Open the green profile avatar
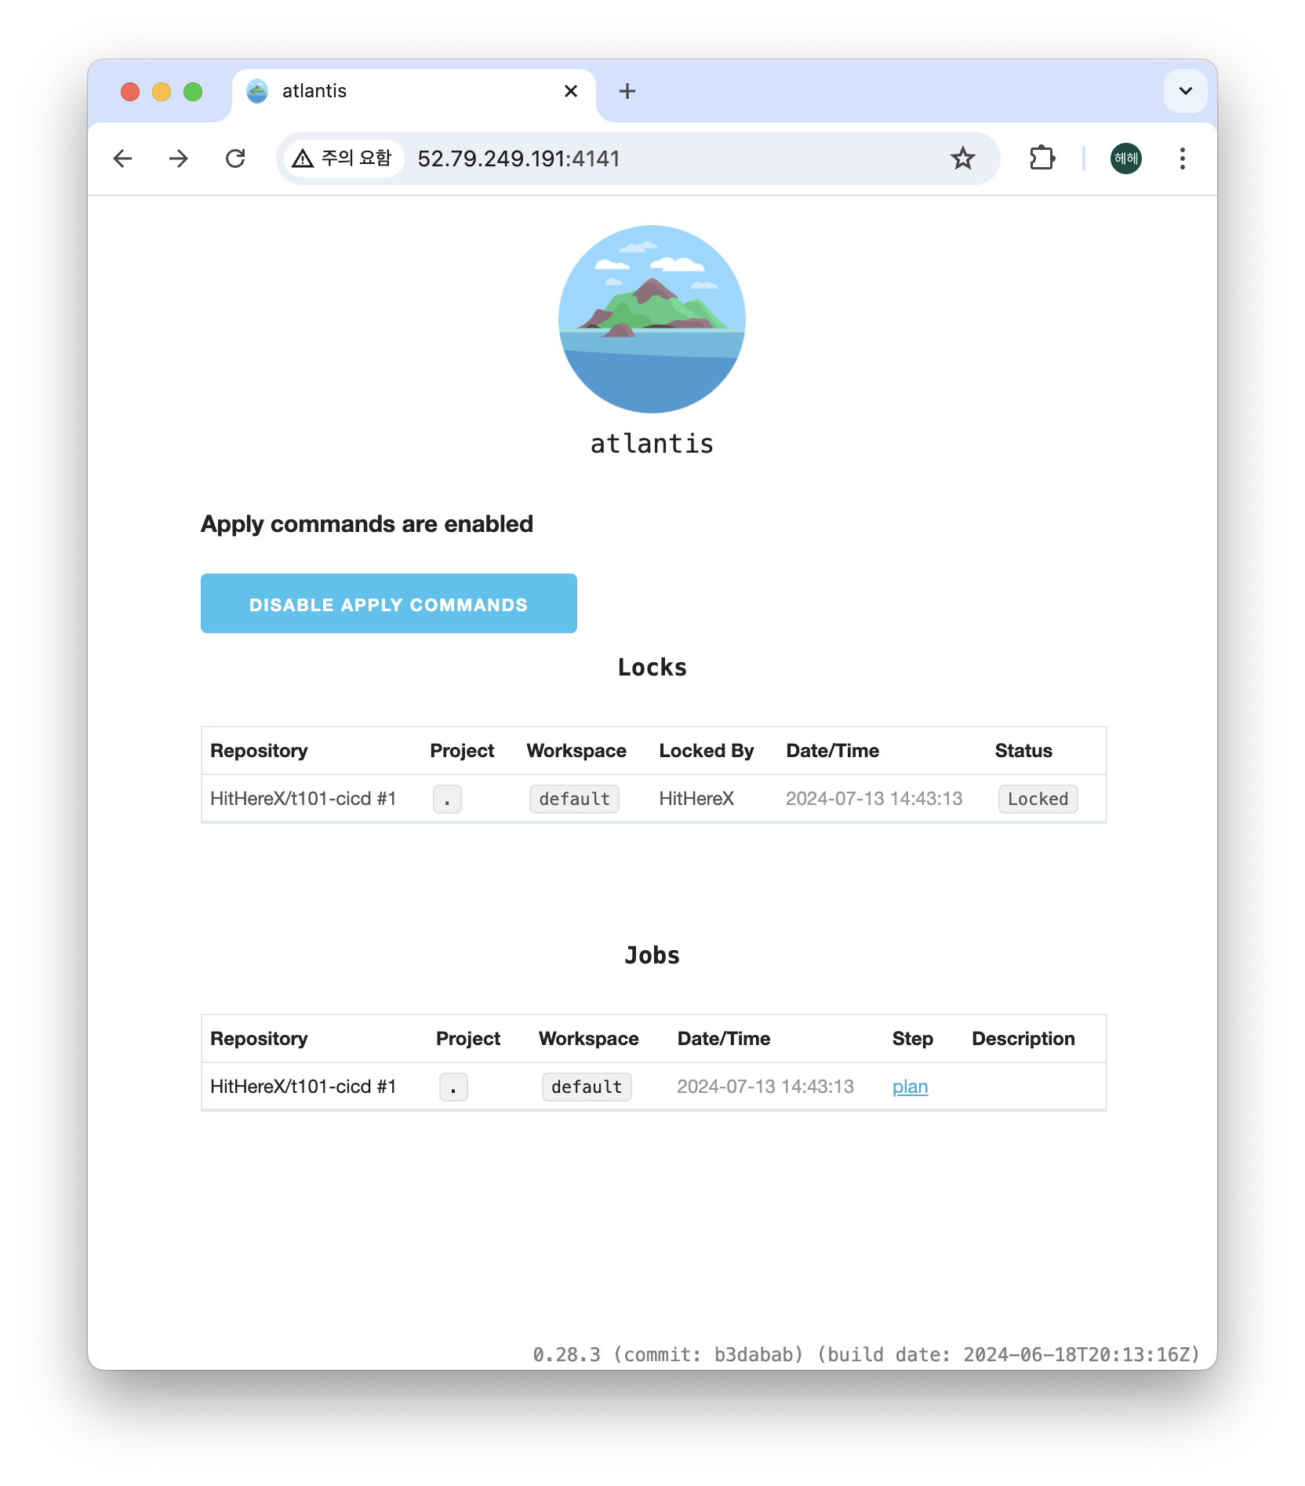 point(1125,158)
